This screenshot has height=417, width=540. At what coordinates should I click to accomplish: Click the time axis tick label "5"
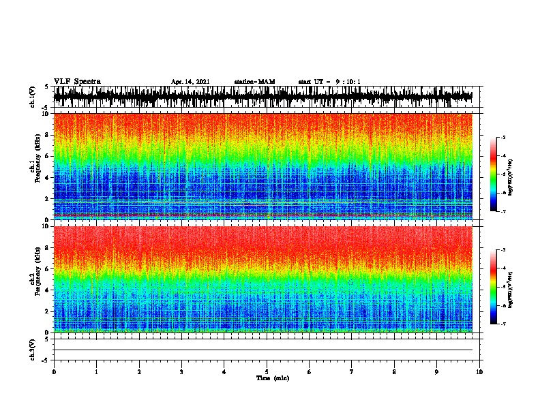tap(267, 372)
